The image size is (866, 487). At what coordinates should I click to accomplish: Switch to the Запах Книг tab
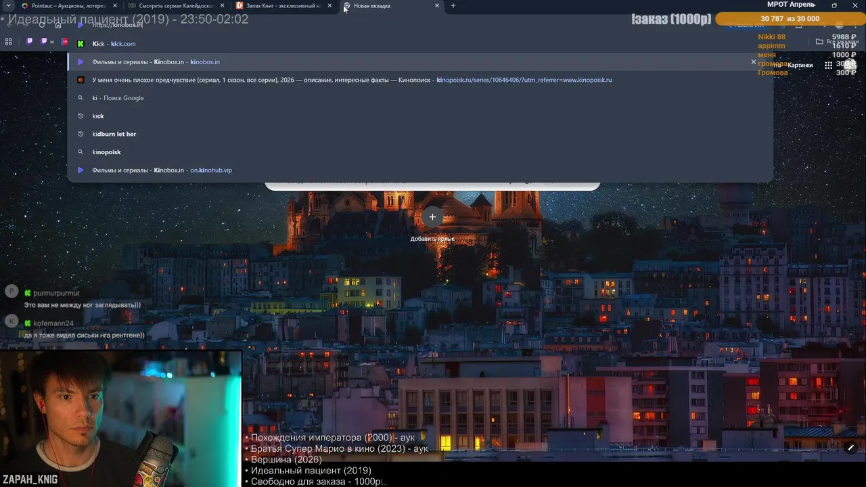283,5
